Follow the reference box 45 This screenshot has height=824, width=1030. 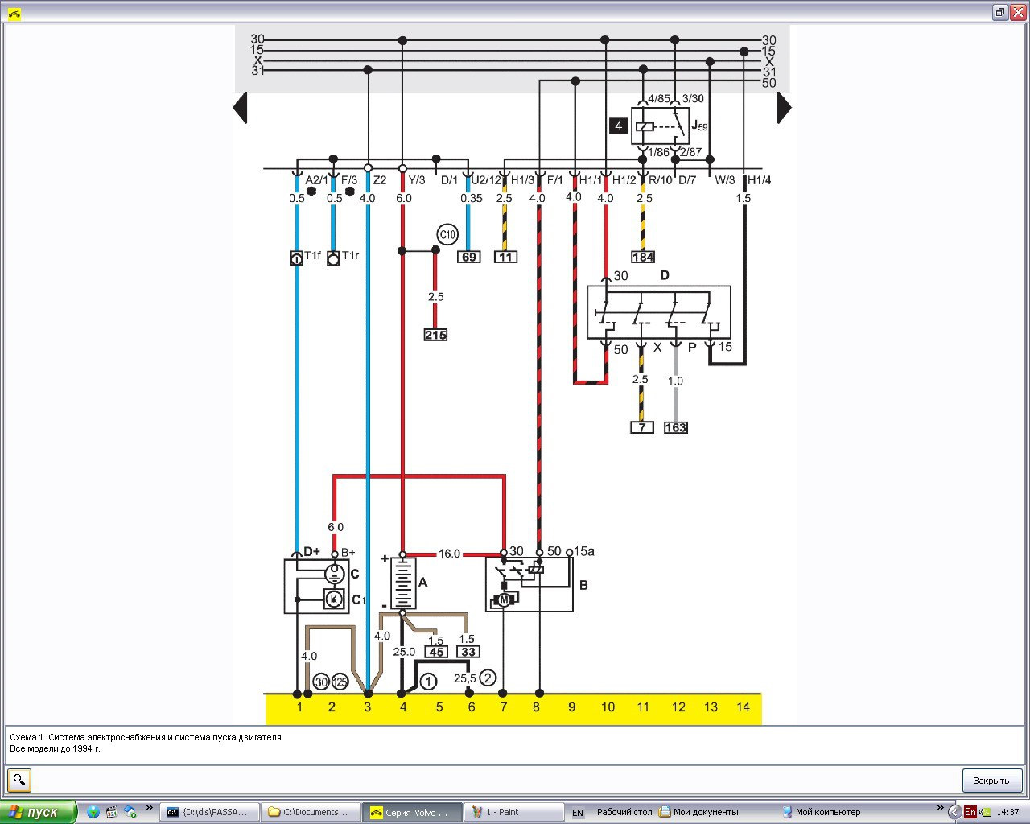pos(435,652)
